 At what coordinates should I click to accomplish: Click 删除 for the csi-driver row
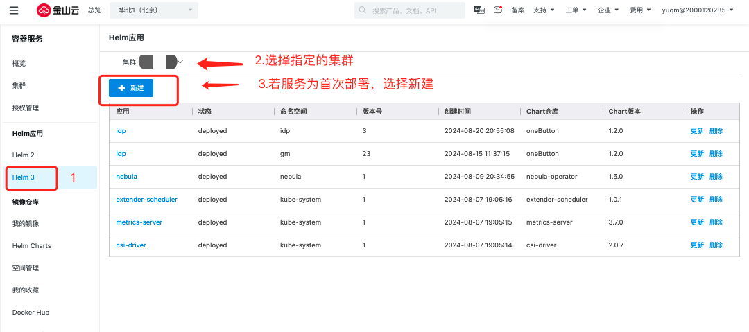tap(716, 245)
